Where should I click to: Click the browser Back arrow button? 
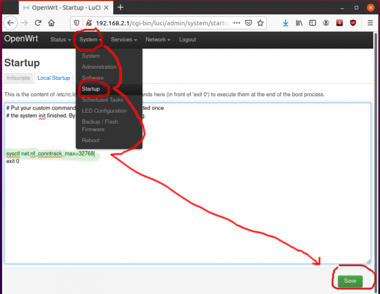point(10,23)
